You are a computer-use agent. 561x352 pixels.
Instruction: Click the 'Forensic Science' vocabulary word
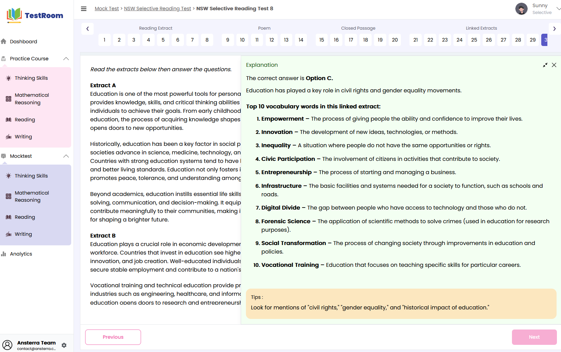[x=286, y=221]
